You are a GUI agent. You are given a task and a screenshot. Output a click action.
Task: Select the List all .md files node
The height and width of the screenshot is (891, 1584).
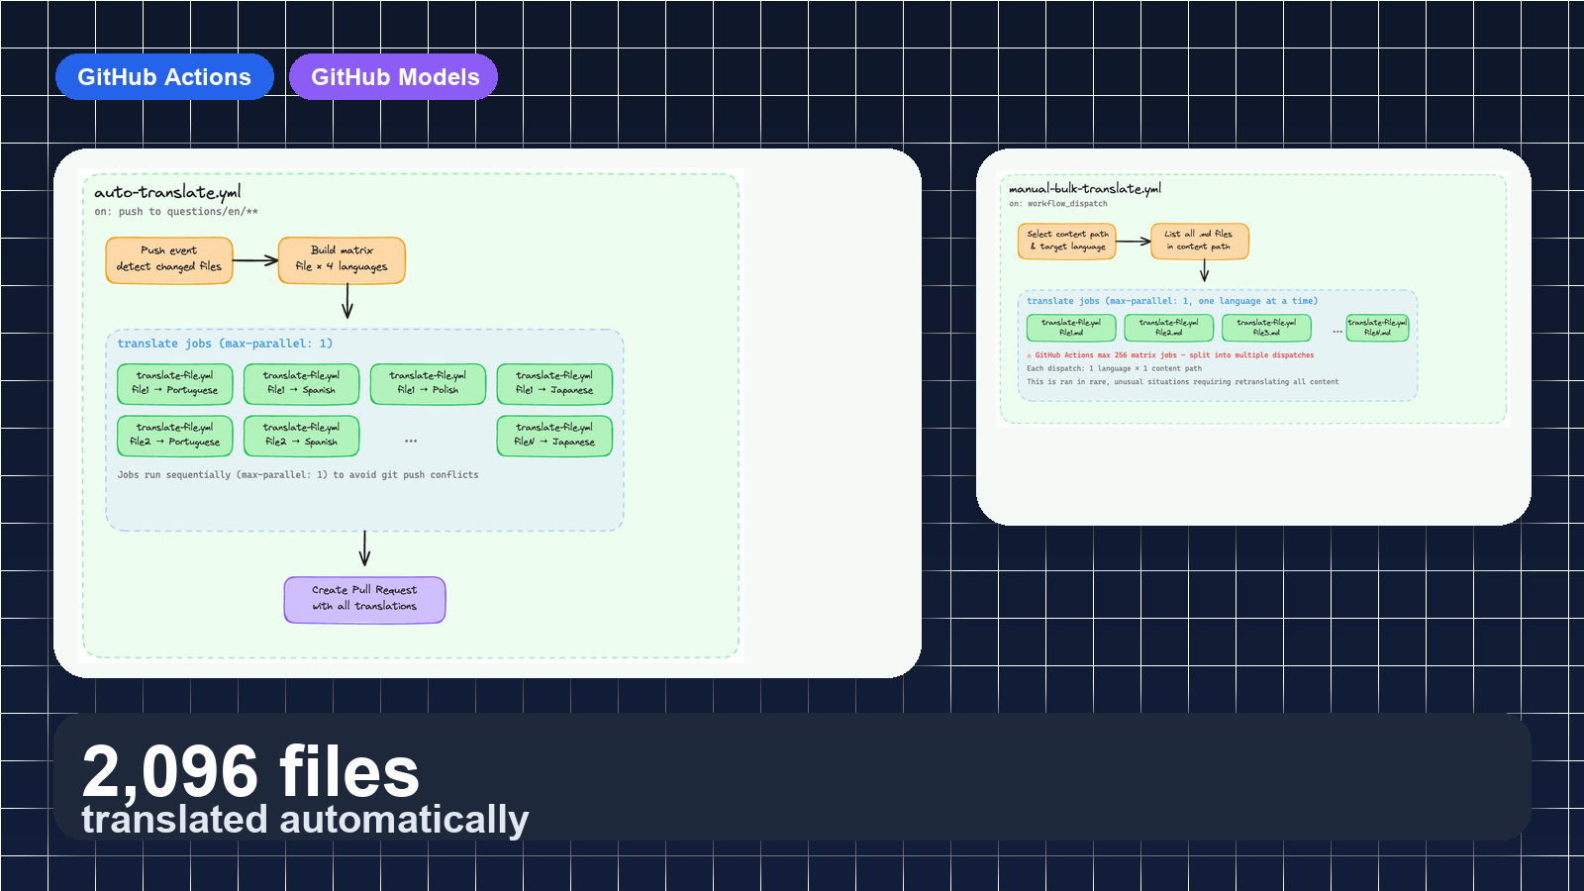point(1201,242)
